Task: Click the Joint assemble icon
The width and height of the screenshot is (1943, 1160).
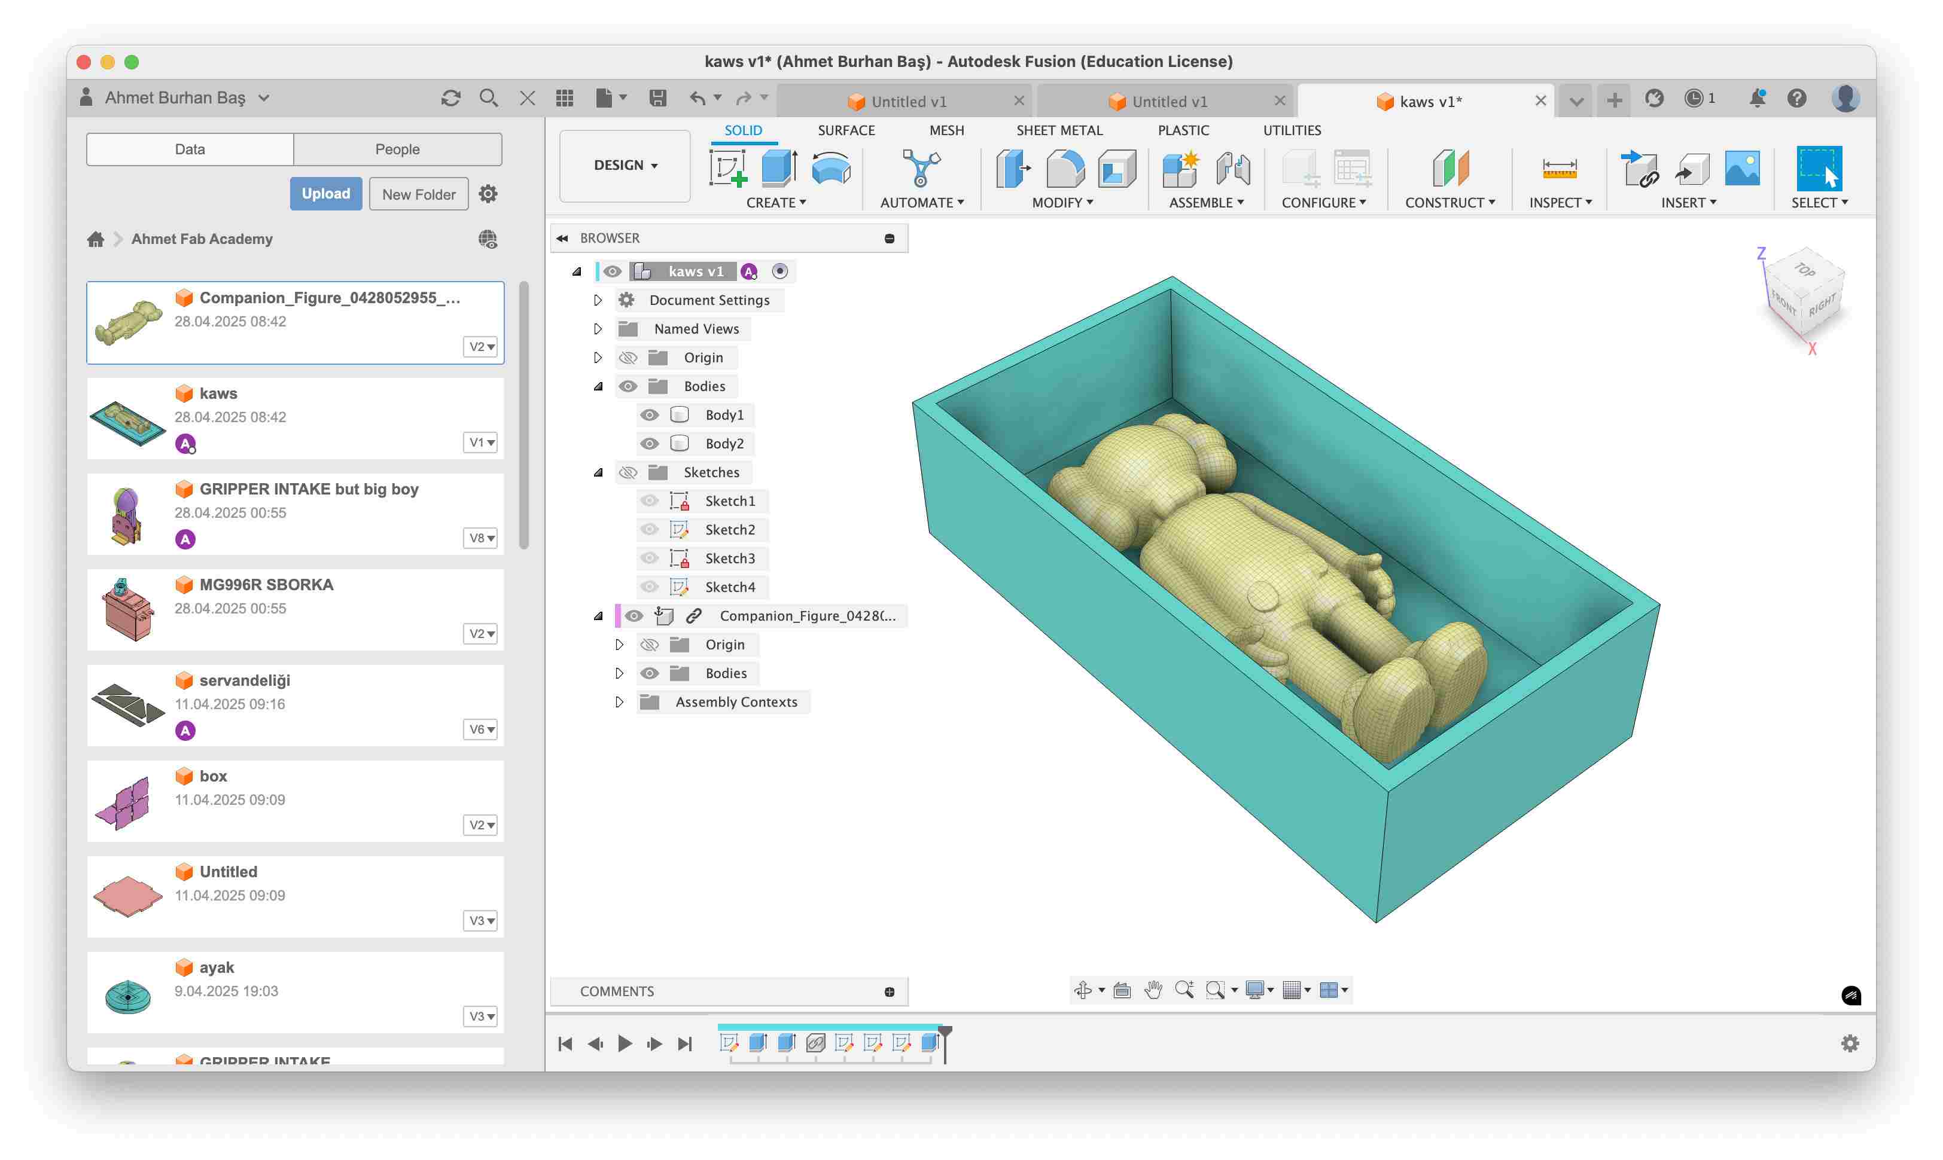Action: [1233, 168]
